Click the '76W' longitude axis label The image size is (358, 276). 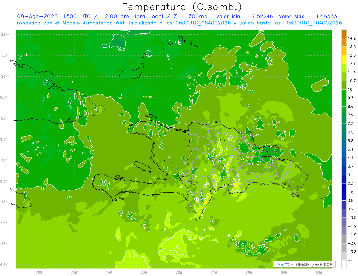(x=39, y=272)
